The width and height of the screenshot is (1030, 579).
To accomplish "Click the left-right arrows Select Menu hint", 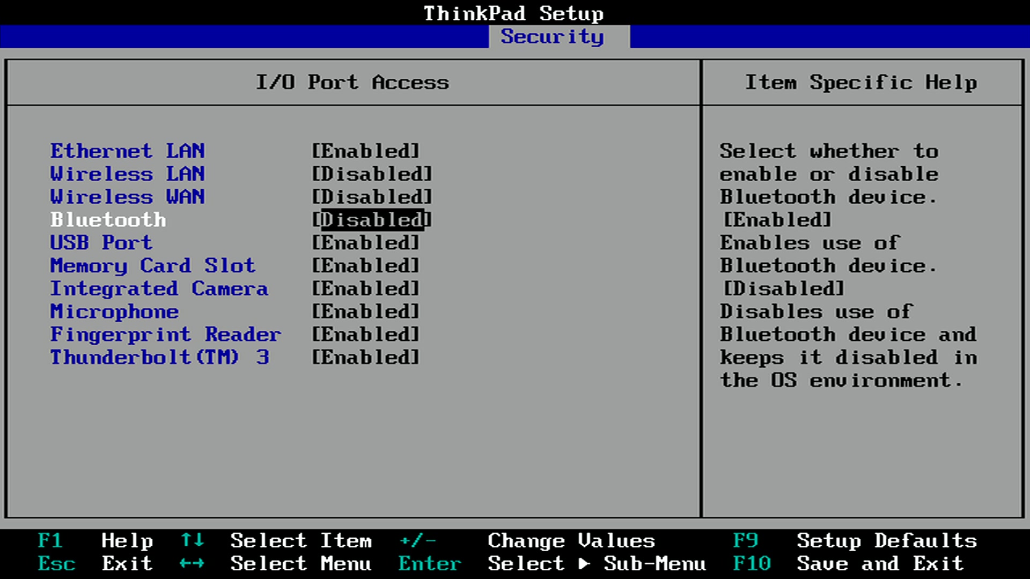I will tap(276, 563).
